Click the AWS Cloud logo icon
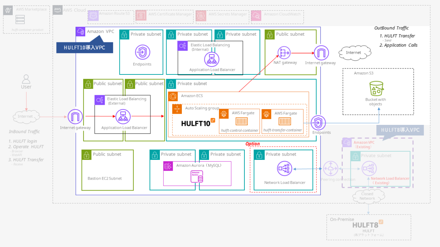Image resolution: width=440 pixels, height=247 pixels. 58,10
